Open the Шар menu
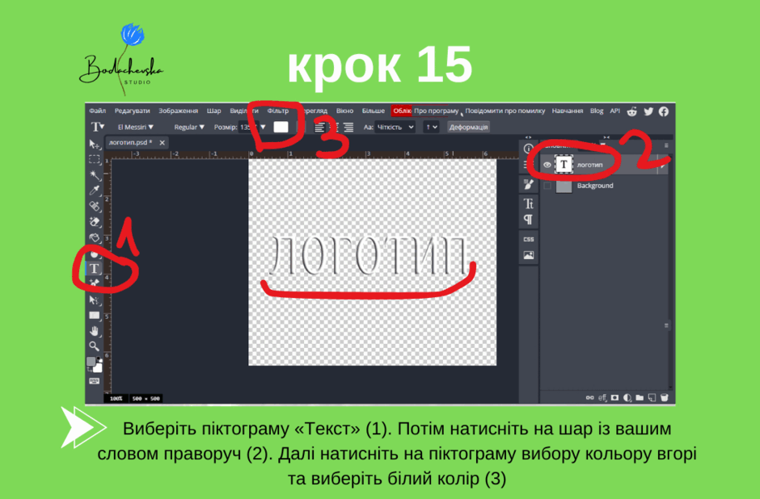This screenshot has width=760, height=499. [213, 111]
